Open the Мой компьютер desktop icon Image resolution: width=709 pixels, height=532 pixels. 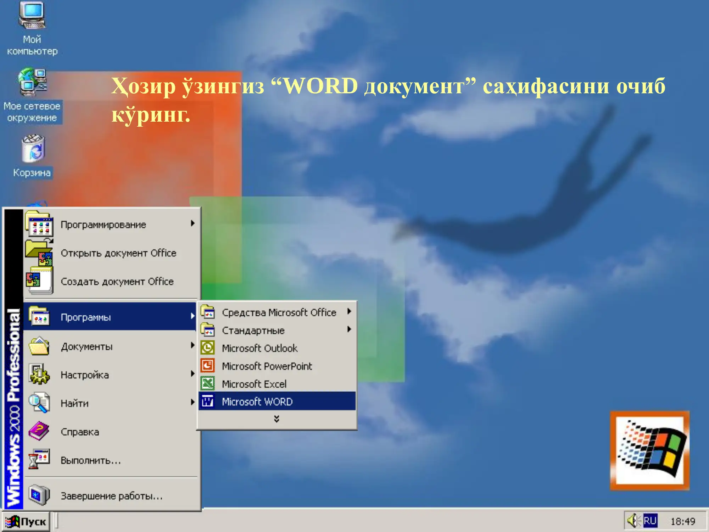32,16
